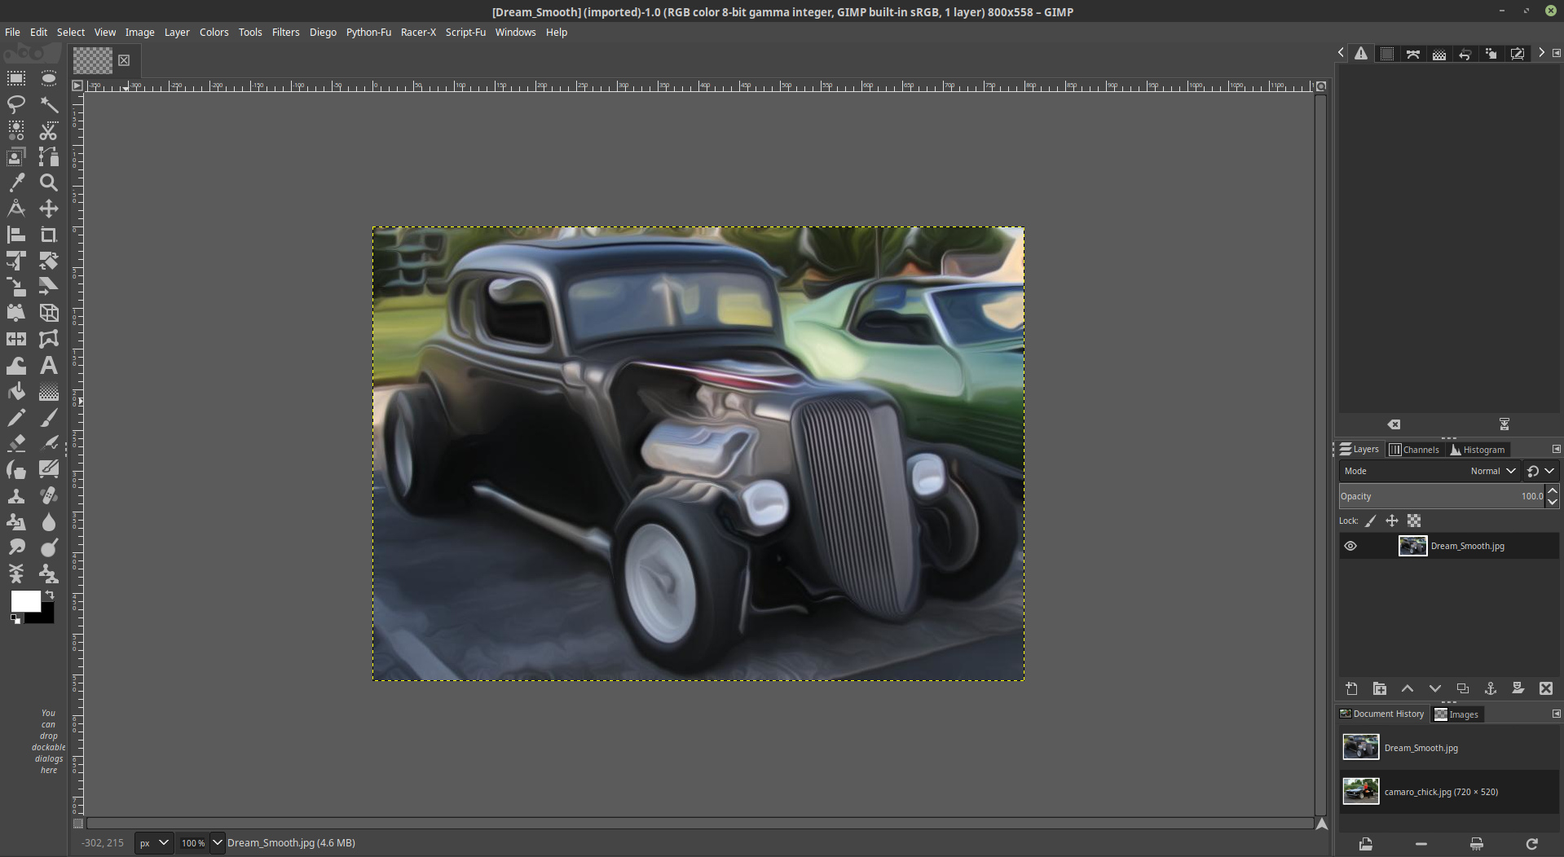
Task: Anchor the floating layer
Action: pyautogui.click(x=1490, y=688)
